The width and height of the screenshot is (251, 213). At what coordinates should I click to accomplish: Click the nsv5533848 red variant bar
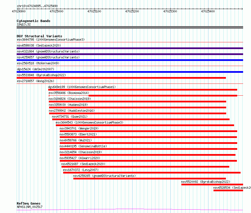pos(121,78)
